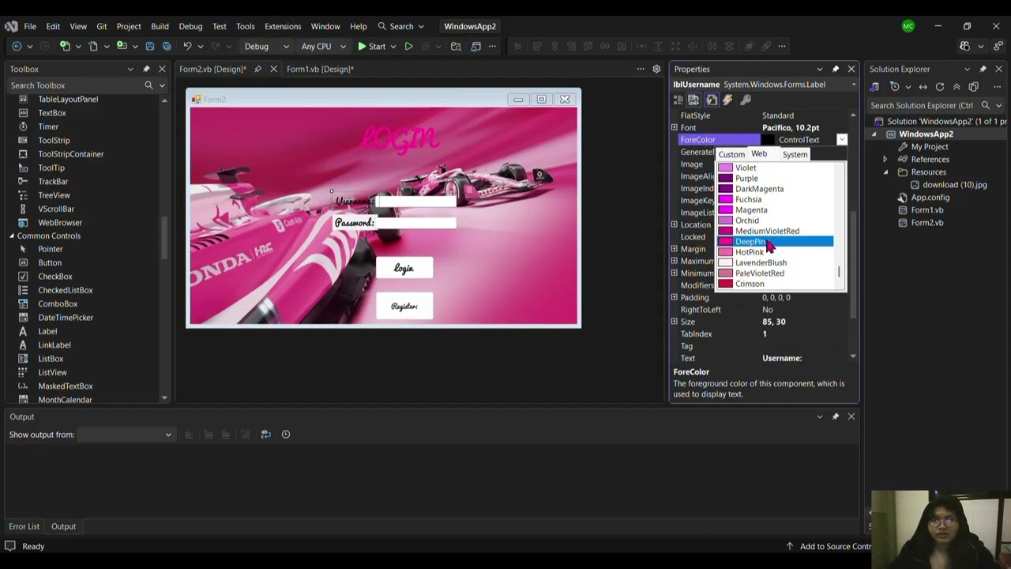Expand the Padding property

pos(675,297)
